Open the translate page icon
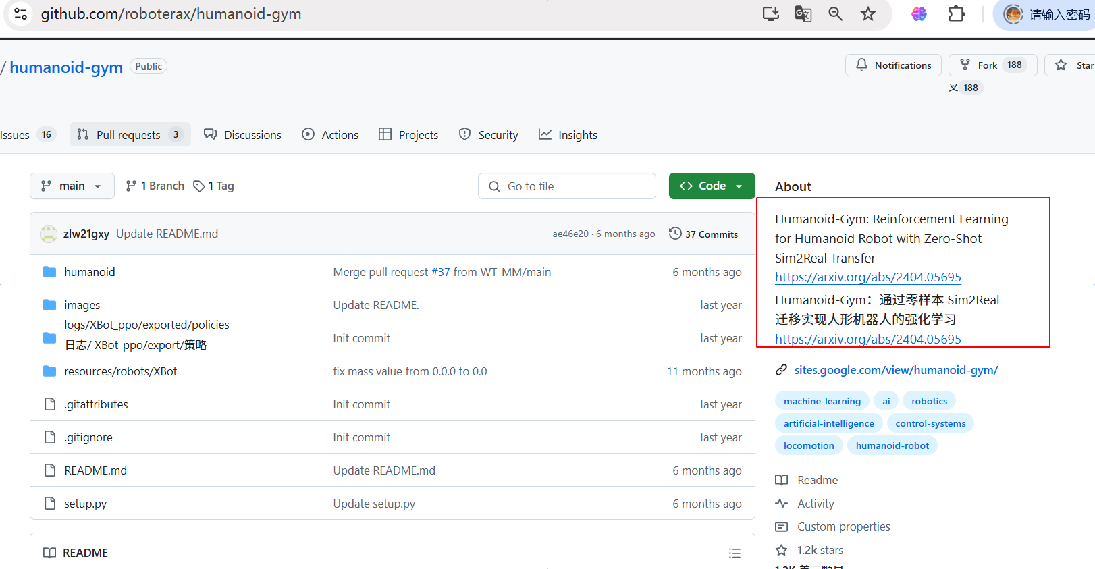This screenshot has width=1095, height=569. pyautogui.click(x=803, y=13)
